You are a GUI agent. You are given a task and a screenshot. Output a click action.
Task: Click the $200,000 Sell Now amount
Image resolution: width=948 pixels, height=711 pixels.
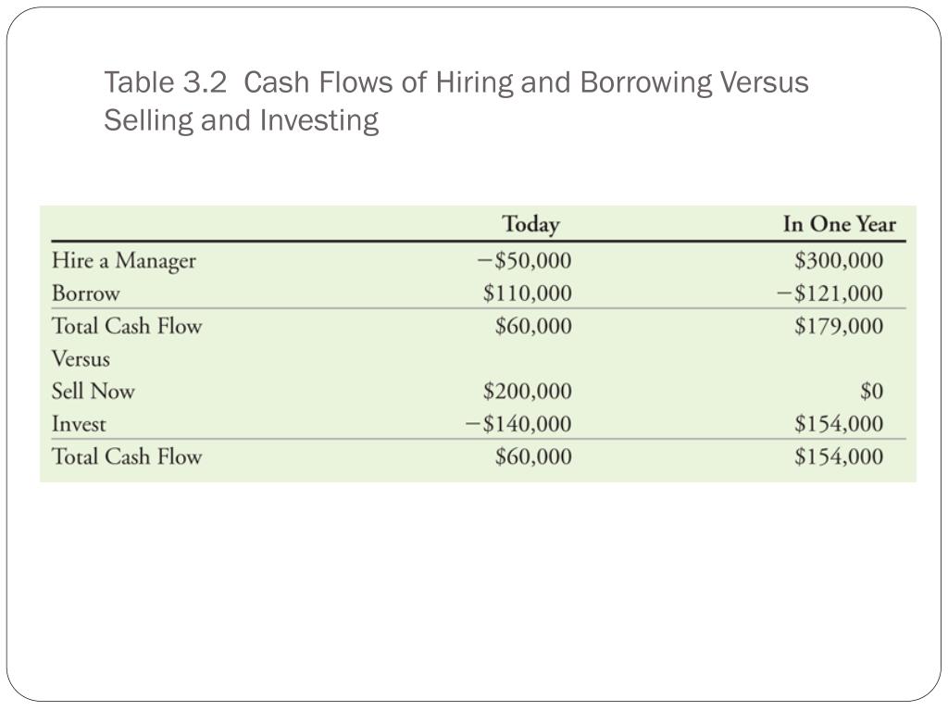click(x=527, y=392)
